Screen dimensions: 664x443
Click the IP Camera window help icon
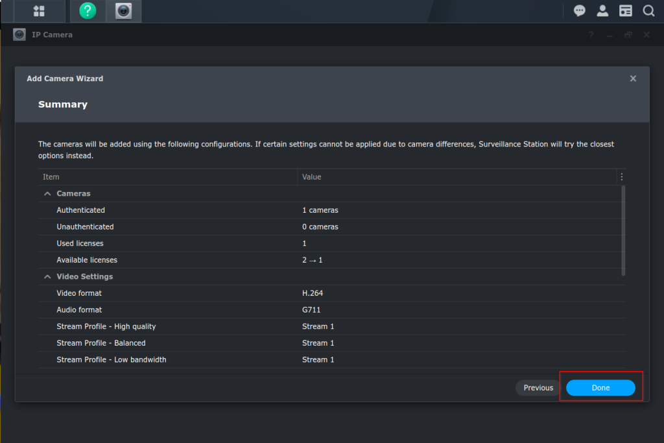[x=591, y=35]
